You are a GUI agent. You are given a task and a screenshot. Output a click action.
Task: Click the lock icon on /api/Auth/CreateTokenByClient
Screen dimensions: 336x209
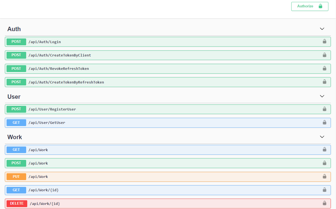pos(324,55)
